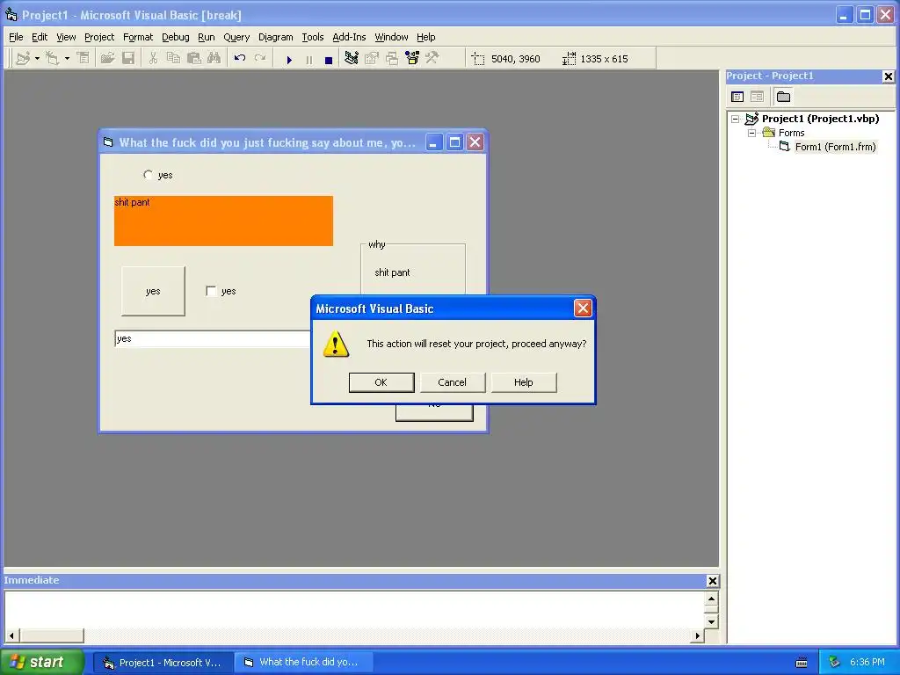900x675 pixels.
Task: Click OK in the reset project dialog
Action: click(381, 382)
